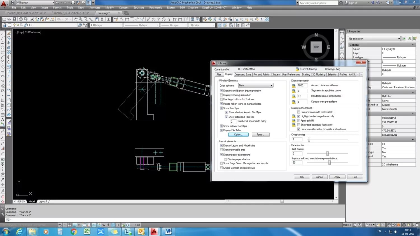Viewport: 420px width, 236px height.
Task: Click the Plot printer icon
Action: tap(20, 19)
